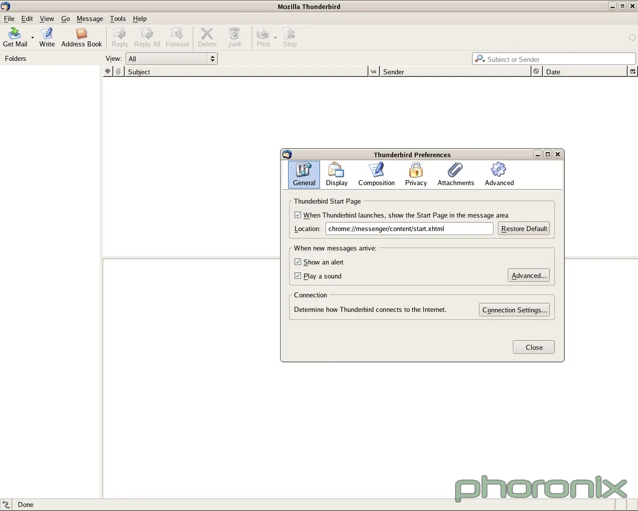
Task: Click the Delete toolbar icon
Action: pyautogui.click(x=207, y=37)
